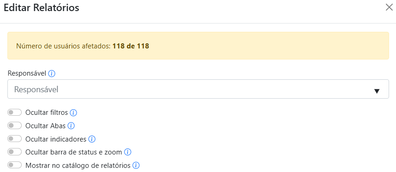Click info icon next to Ocultar indicadores

pos(91,139)
